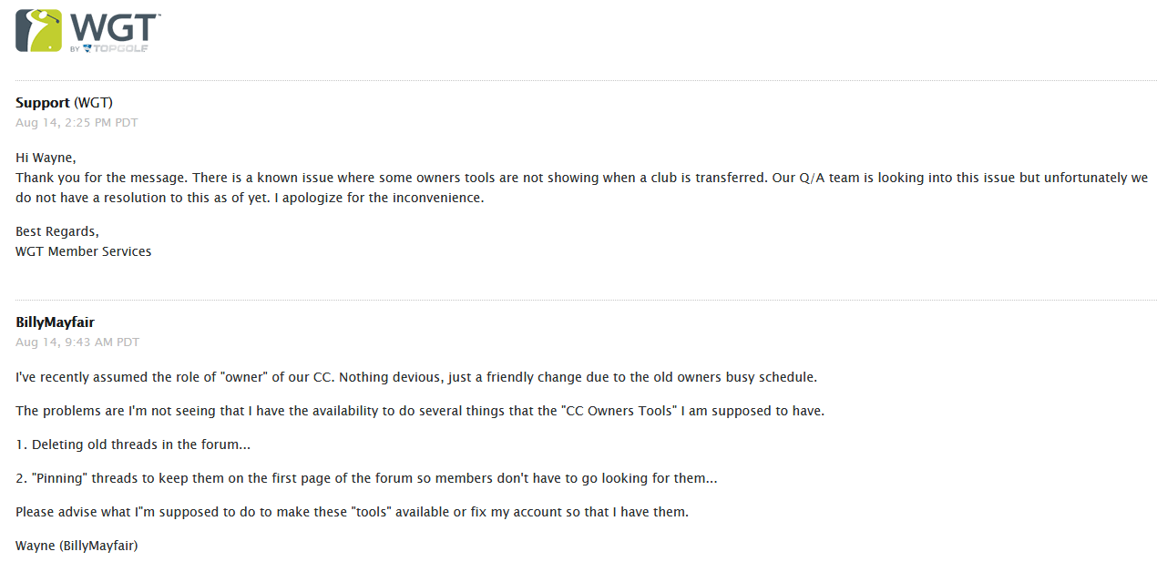Click the 'WGT Member Services' signature

pyautogui.click(x=84, y=251)
